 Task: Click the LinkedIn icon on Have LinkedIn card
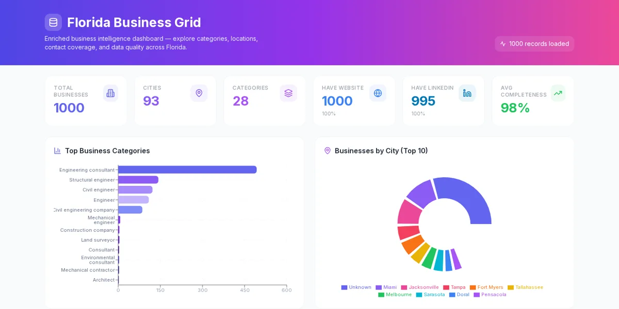[x=467, y=93]
